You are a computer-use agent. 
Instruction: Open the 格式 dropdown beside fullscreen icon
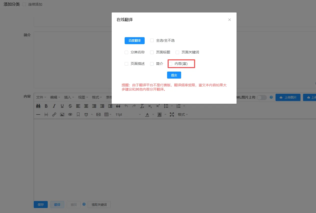(183, 114)
